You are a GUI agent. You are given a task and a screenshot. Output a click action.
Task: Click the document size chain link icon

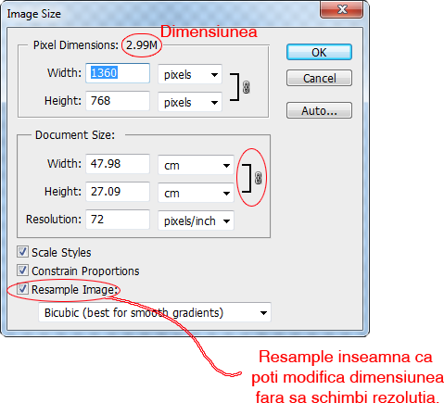coord(259,178)
